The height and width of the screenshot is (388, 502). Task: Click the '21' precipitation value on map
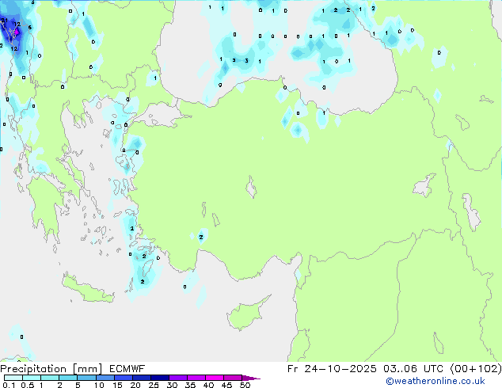(4, 21)
